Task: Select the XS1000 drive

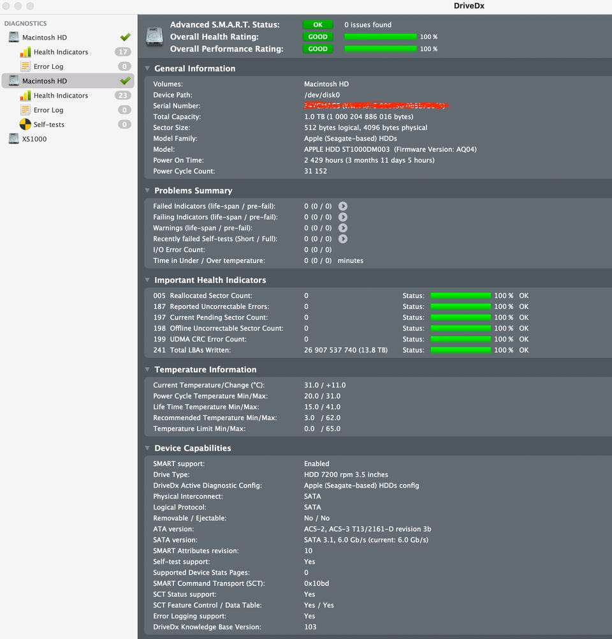Action: (68, 139)
